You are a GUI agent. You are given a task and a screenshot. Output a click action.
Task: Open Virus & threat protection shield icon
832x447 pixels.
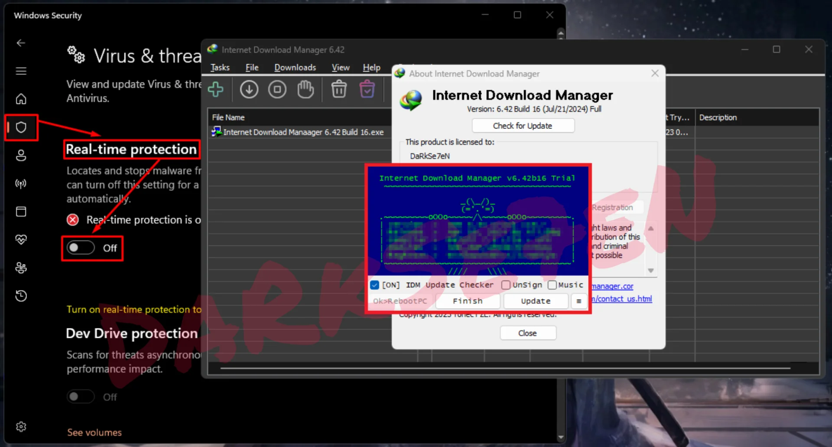click(21, 127)
